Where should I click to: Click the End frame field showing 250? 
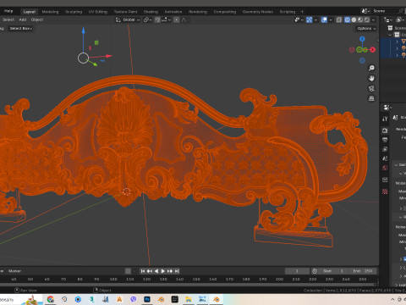coord(364,271)
